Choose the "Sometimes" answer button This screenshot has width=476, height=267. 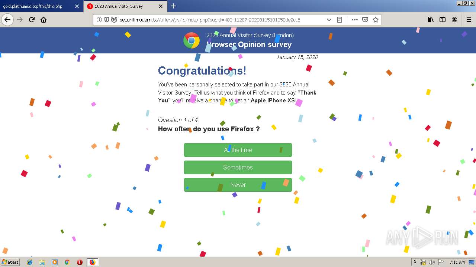click(238, 167)
